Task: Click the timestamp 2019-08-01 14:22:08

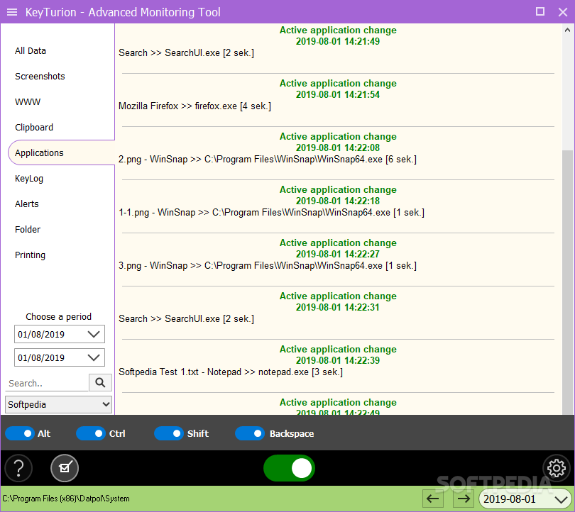Action: tap(338, 148)
